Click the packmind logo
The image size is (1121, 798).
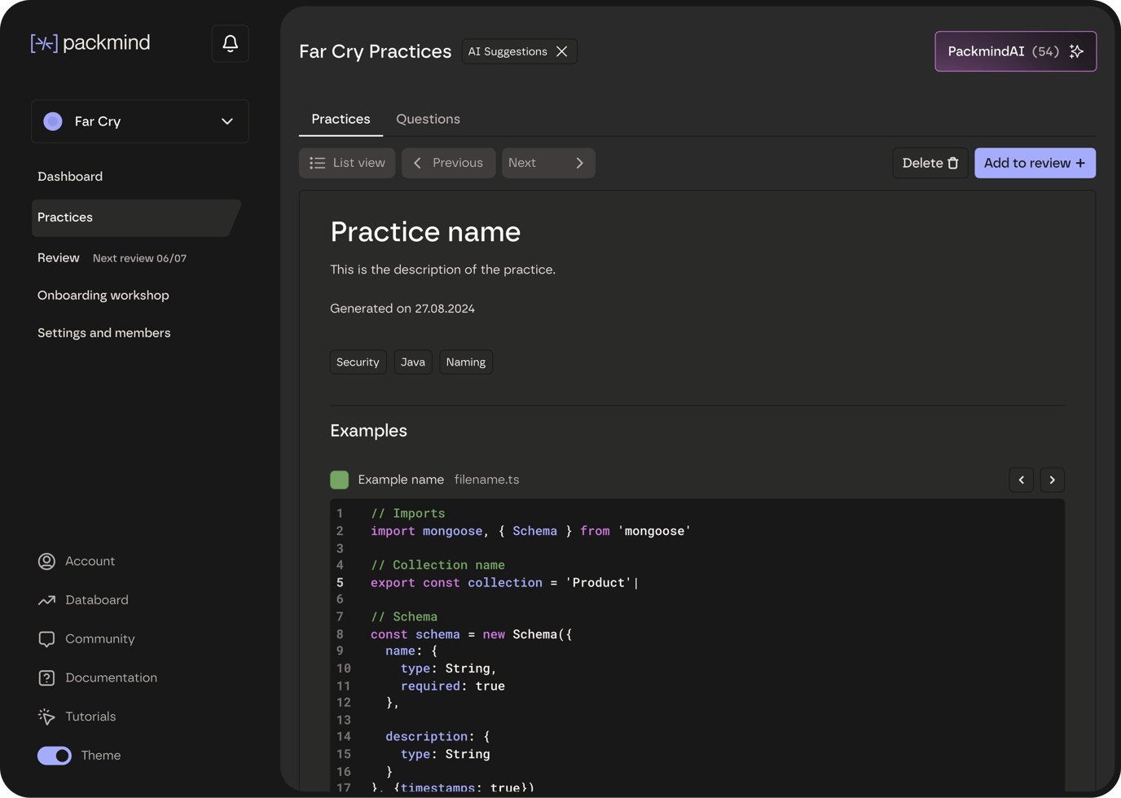(90, 42)
